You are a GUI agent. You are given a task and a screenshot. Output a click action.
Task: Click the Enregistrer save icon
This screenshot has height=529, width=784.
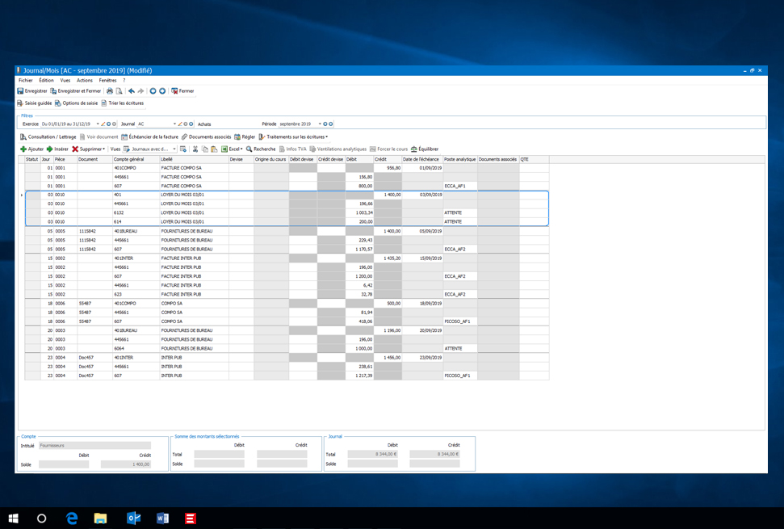pos(21,91)
